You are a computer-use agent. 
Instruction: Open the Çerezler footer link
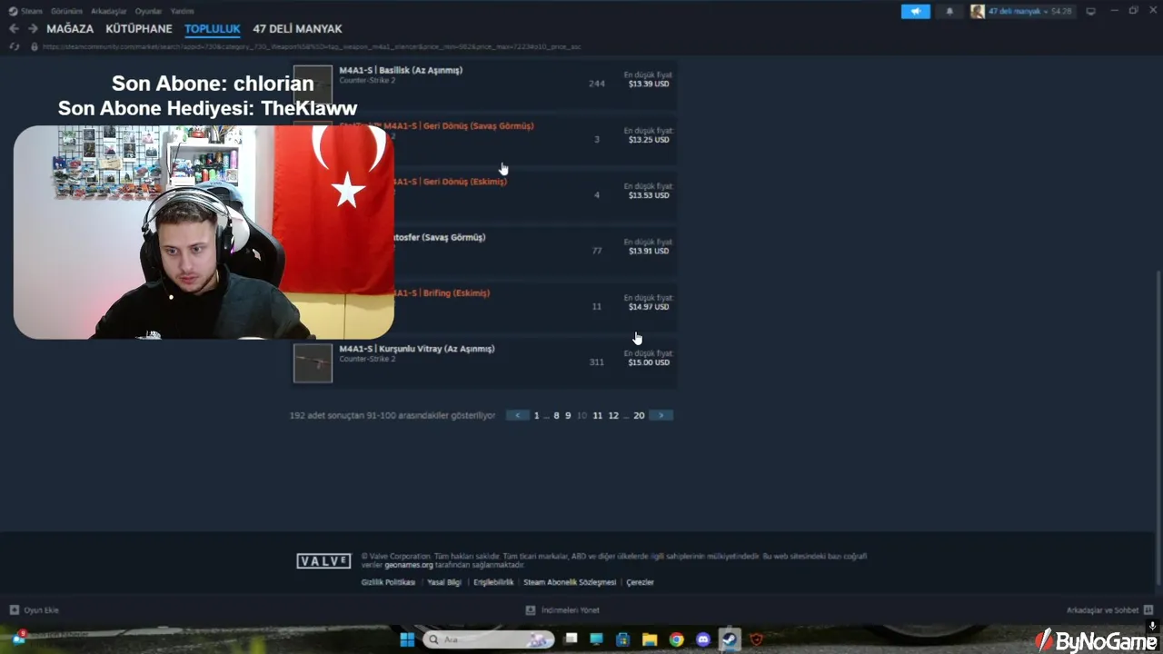[640, 582]
